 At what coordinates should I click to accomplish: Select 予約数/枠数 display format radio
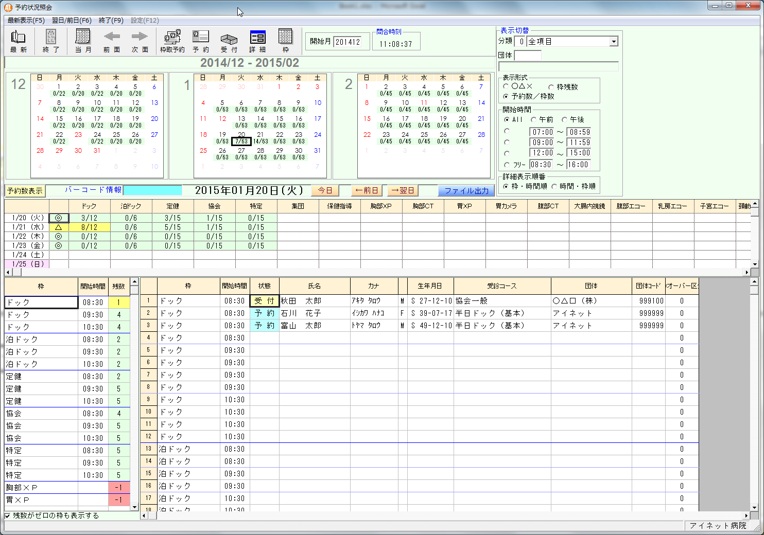pos(506,96)
